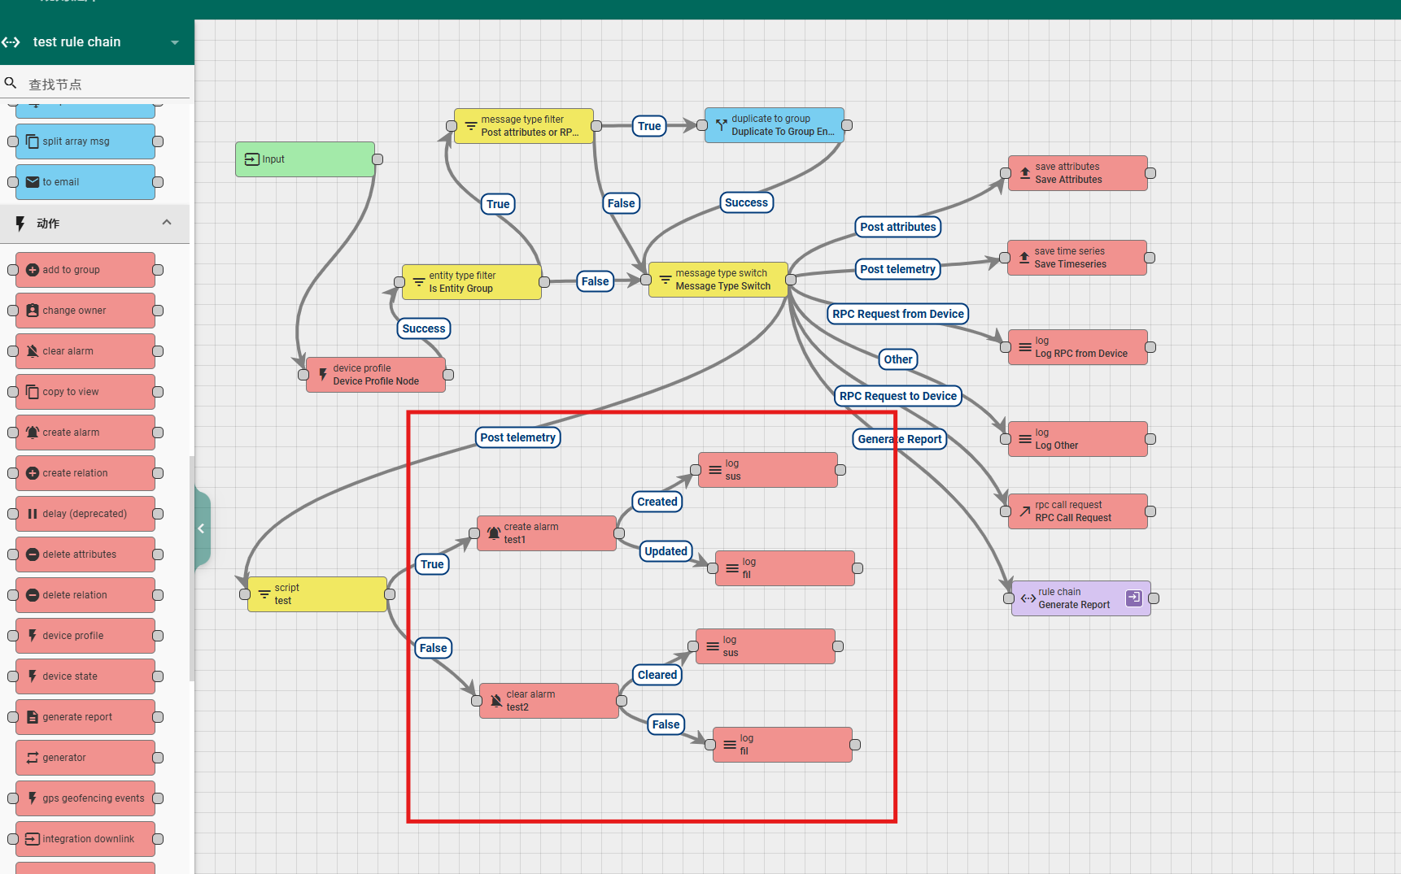Viewport: 1401px width, 874px height.
Task: Collapse the 动作 section in the sidebar
Action: click(x=167, y=223)
